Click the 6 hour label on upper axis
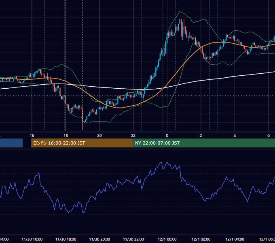This screenshot has width=275, height=243. [269, 136]
